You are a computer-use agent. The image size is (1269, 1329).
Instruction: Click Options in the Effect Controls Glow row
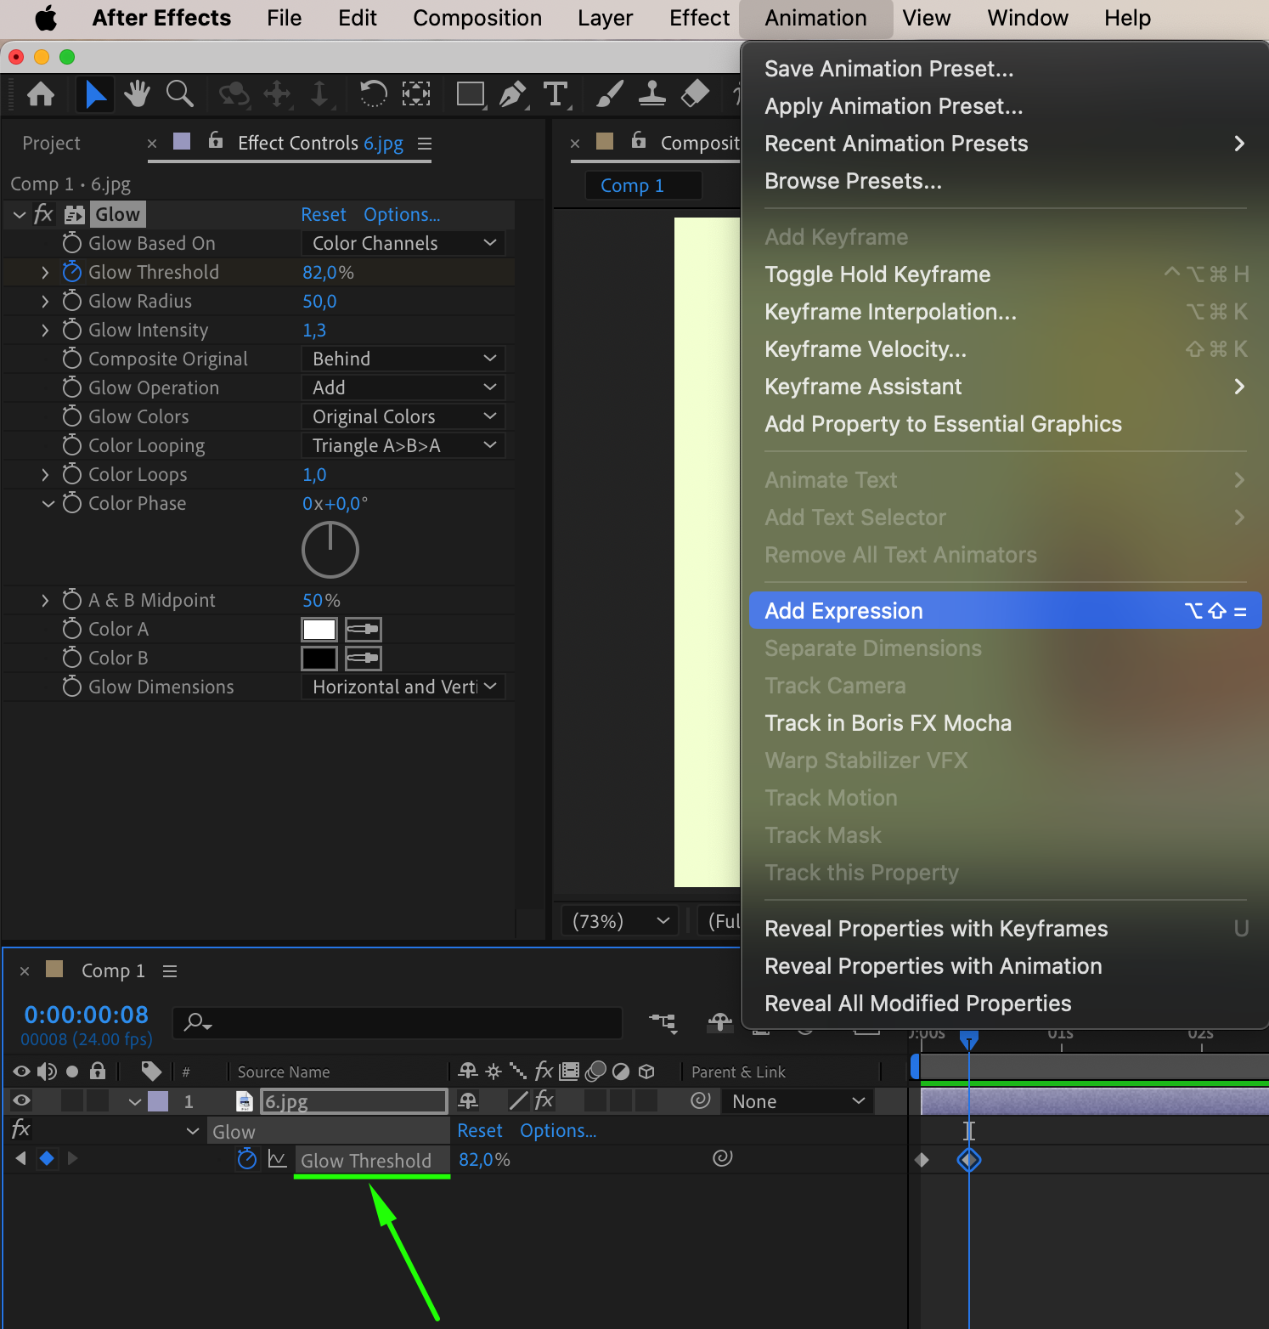point(402,215)
